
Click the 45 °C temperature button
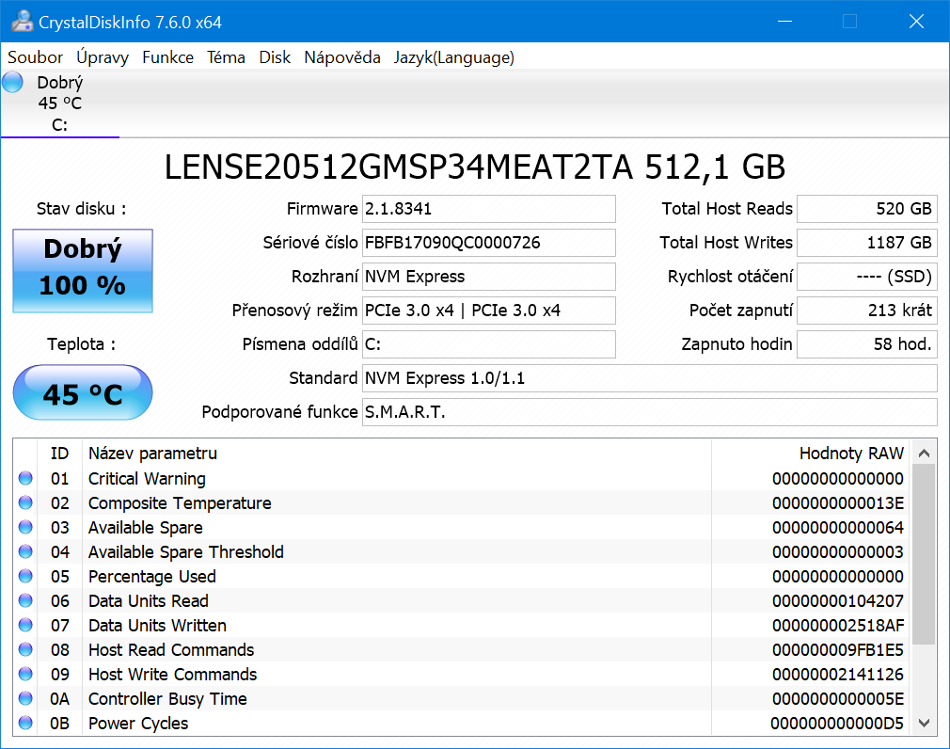coord(83,393)
